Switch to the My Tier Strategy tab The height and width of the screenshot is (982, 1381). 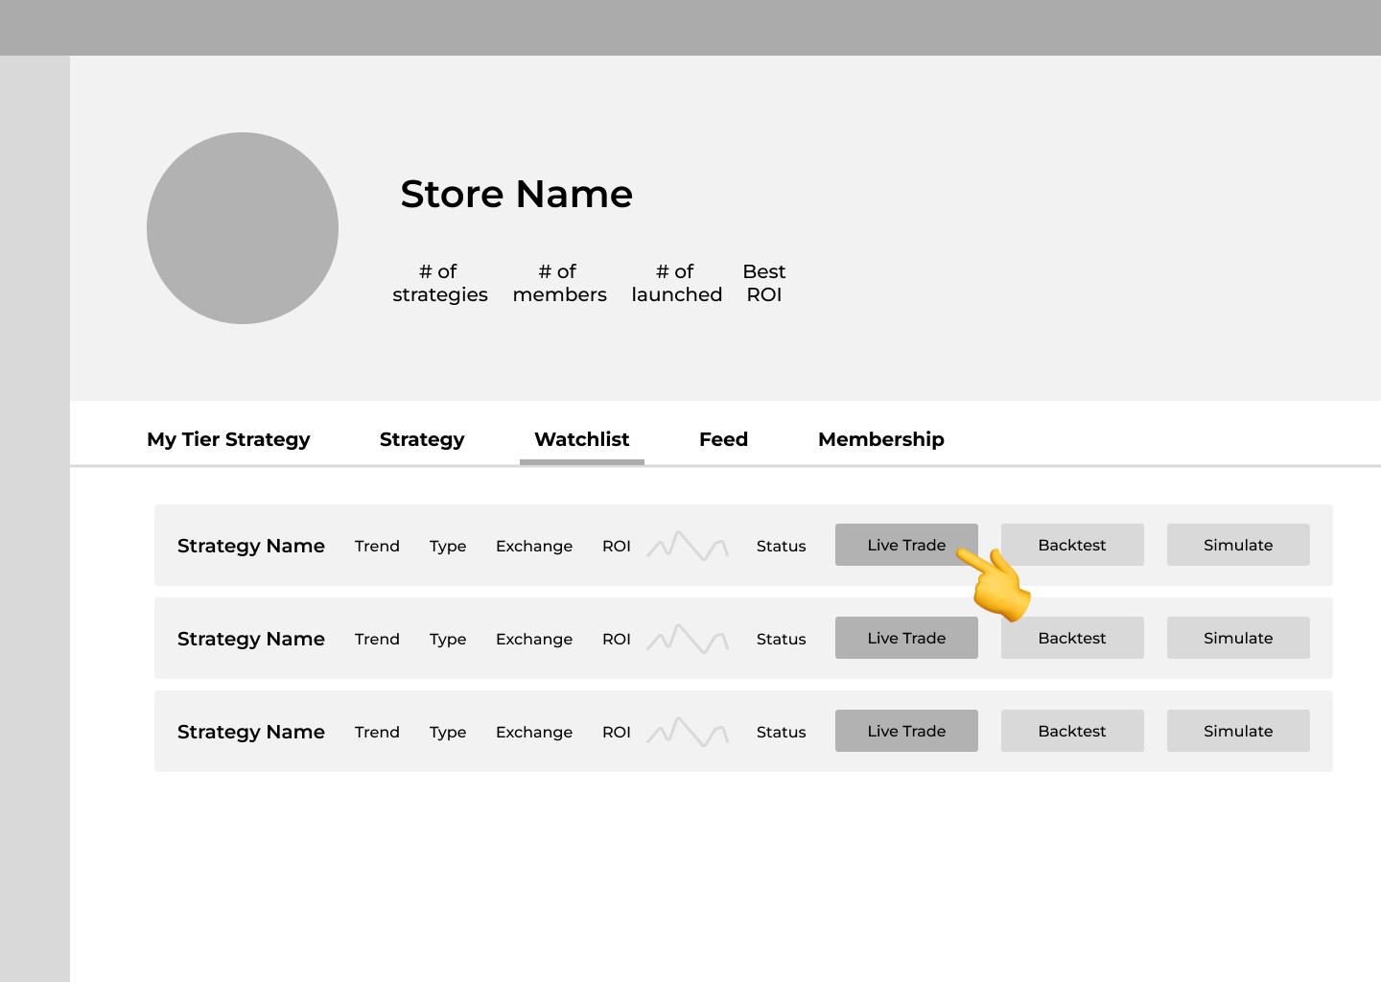[228, 439]
